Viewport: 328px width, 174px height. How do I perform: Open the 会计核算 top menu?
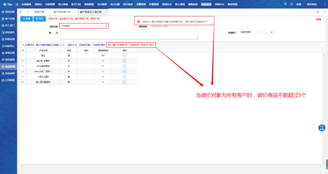(x=102, y=4)
